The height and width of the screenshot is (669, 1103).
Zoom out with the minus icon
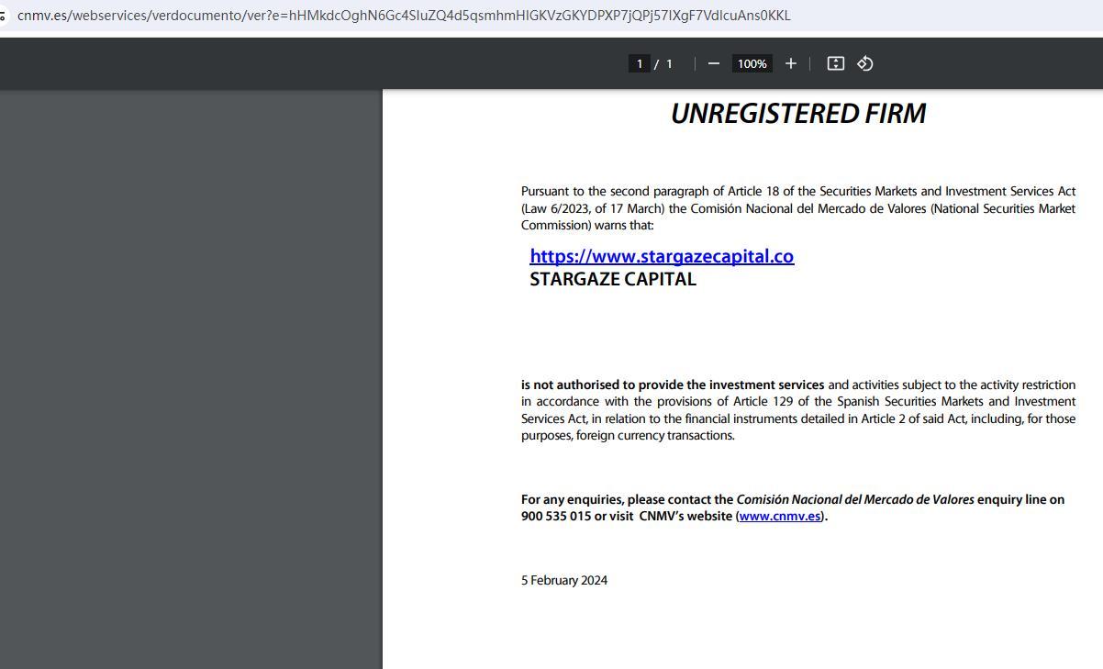(714, 63)
